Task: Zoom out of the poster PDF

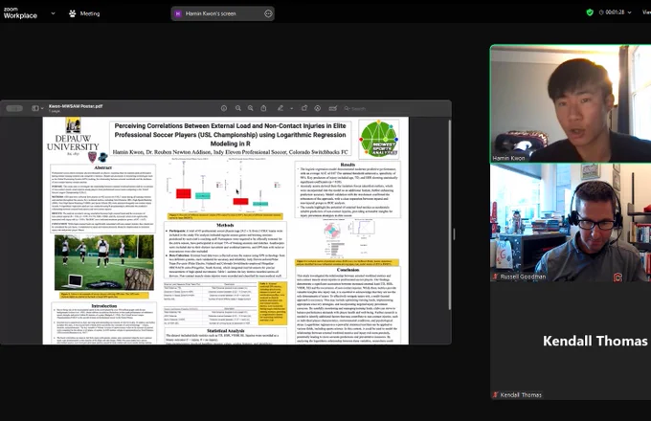Action: 237,108
